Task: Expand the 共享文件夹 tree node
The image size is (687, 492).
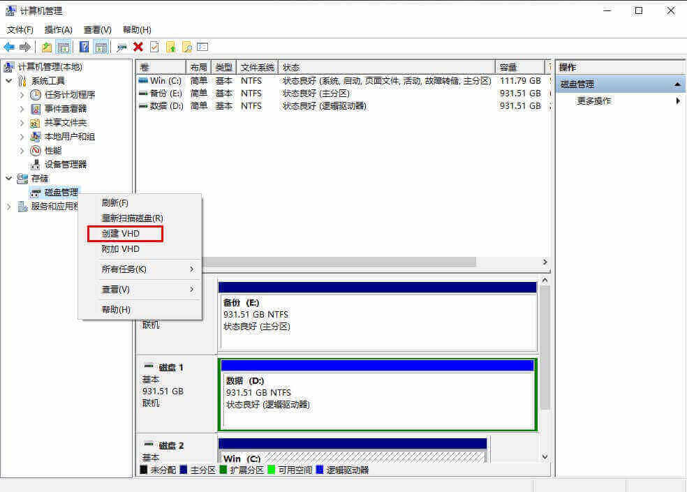Action: click(x=22, y=123)
